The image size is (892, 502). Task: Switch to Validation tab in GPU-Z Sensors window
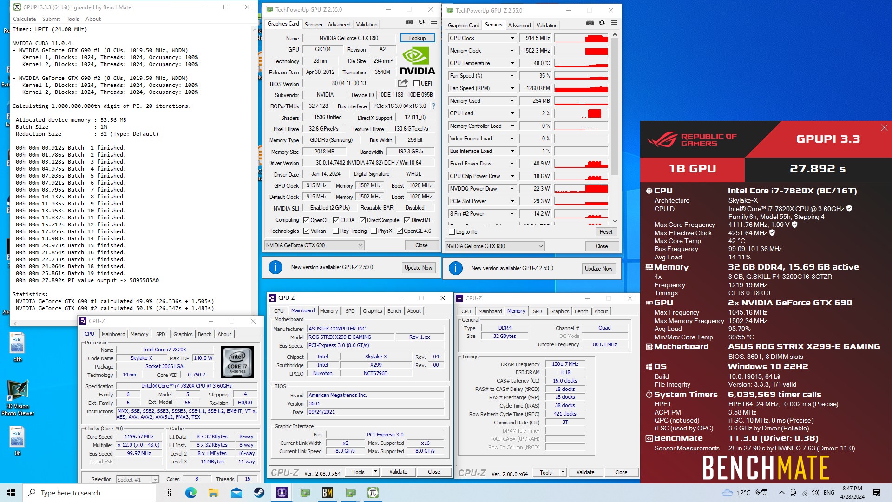[x=547, y=26]
